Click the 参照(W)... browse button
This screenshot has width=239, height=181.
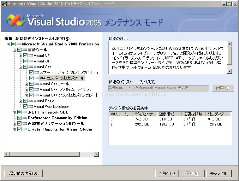coord(223,88)
